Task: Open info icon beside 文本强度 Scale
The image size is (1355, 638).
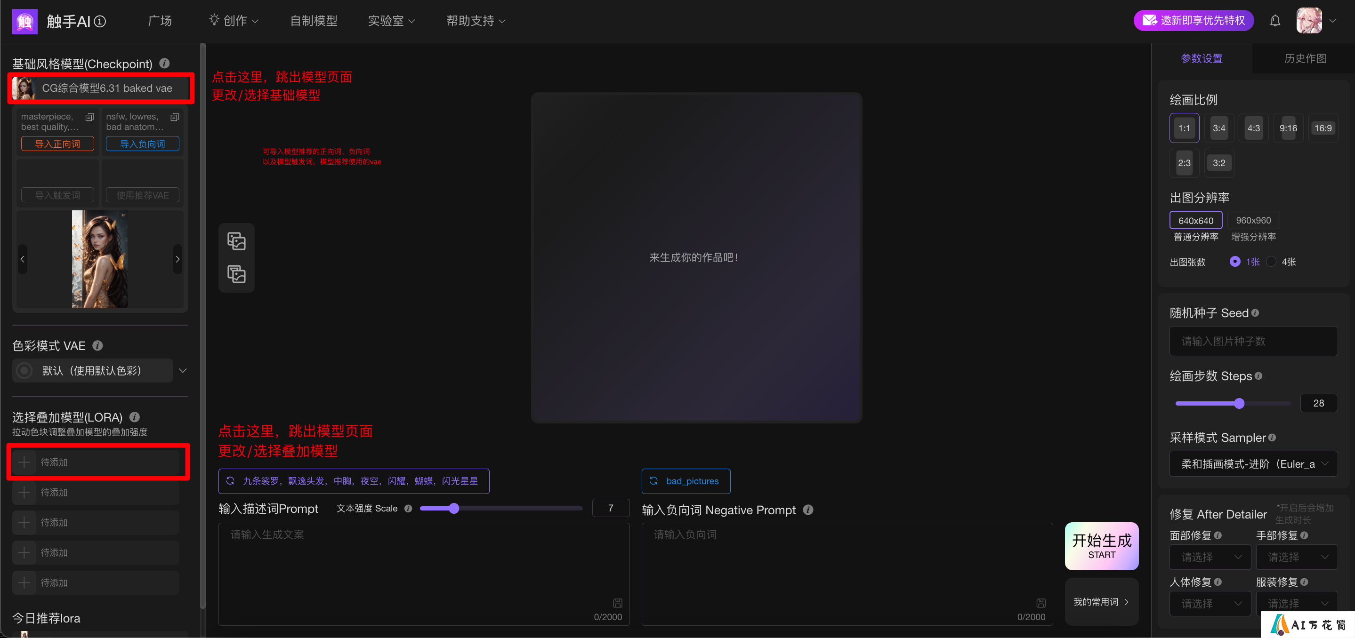Action: [x=408, y=508]
